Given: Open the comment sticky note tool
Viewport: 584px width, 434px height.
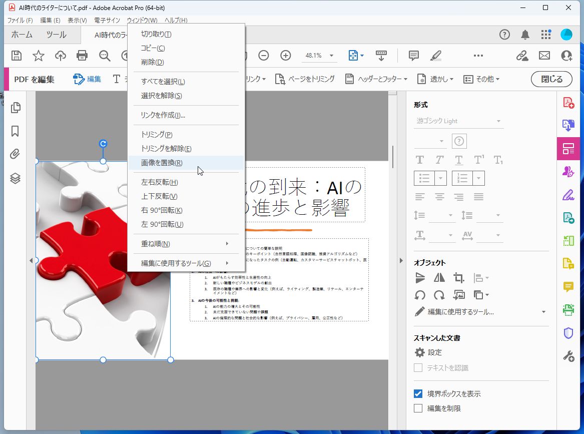Looking at the screenshot, I should [413, 56].
